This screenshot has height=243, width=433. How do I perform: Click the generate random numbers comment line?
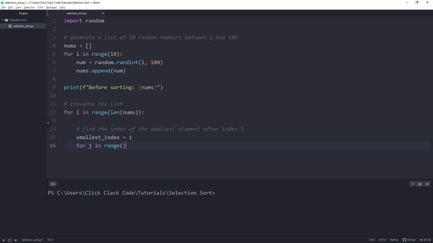(x=150, y=38)
